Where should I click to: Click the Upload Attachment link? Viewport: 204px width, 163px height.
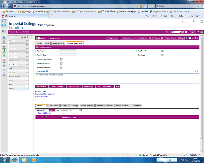click(x=42, y=96)
